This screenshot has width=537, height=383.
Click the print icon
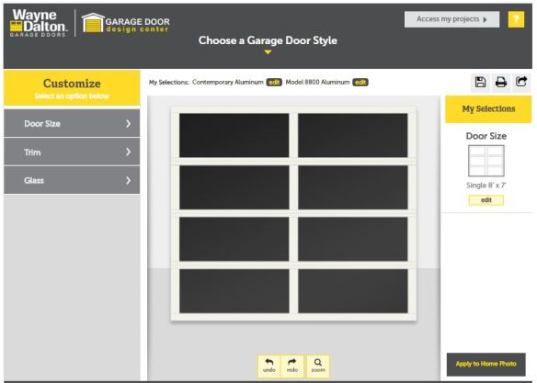point(501,83)
